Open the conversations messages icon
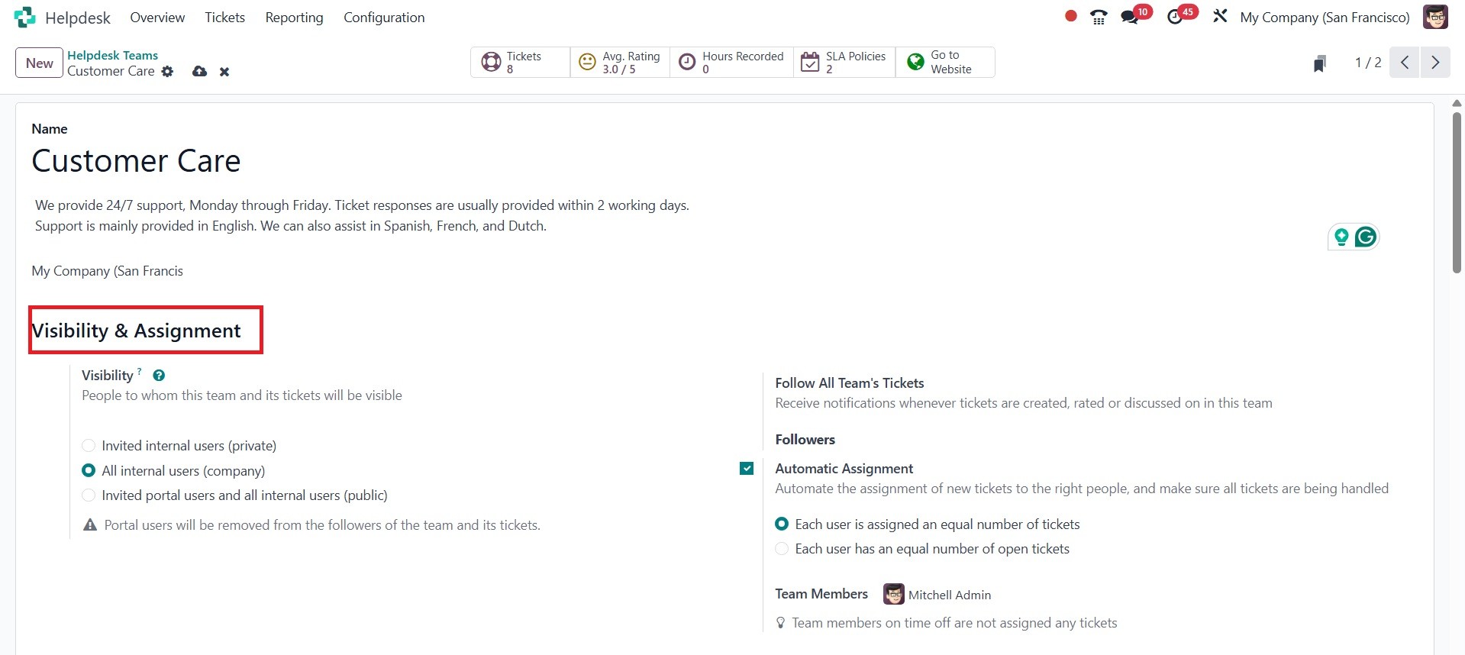1465x655 pixels. click(1129, 18)
